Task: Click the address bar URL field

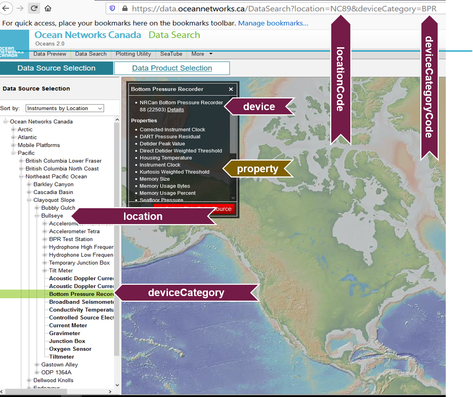Action: pos(276,8)
